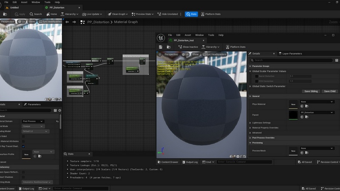Click the Browse to asset icon beside Save

click(x=168, y=47)
